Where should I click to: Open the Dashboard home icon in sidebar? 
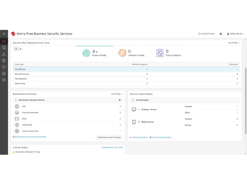pyautogui.click(x=4, y=41)
